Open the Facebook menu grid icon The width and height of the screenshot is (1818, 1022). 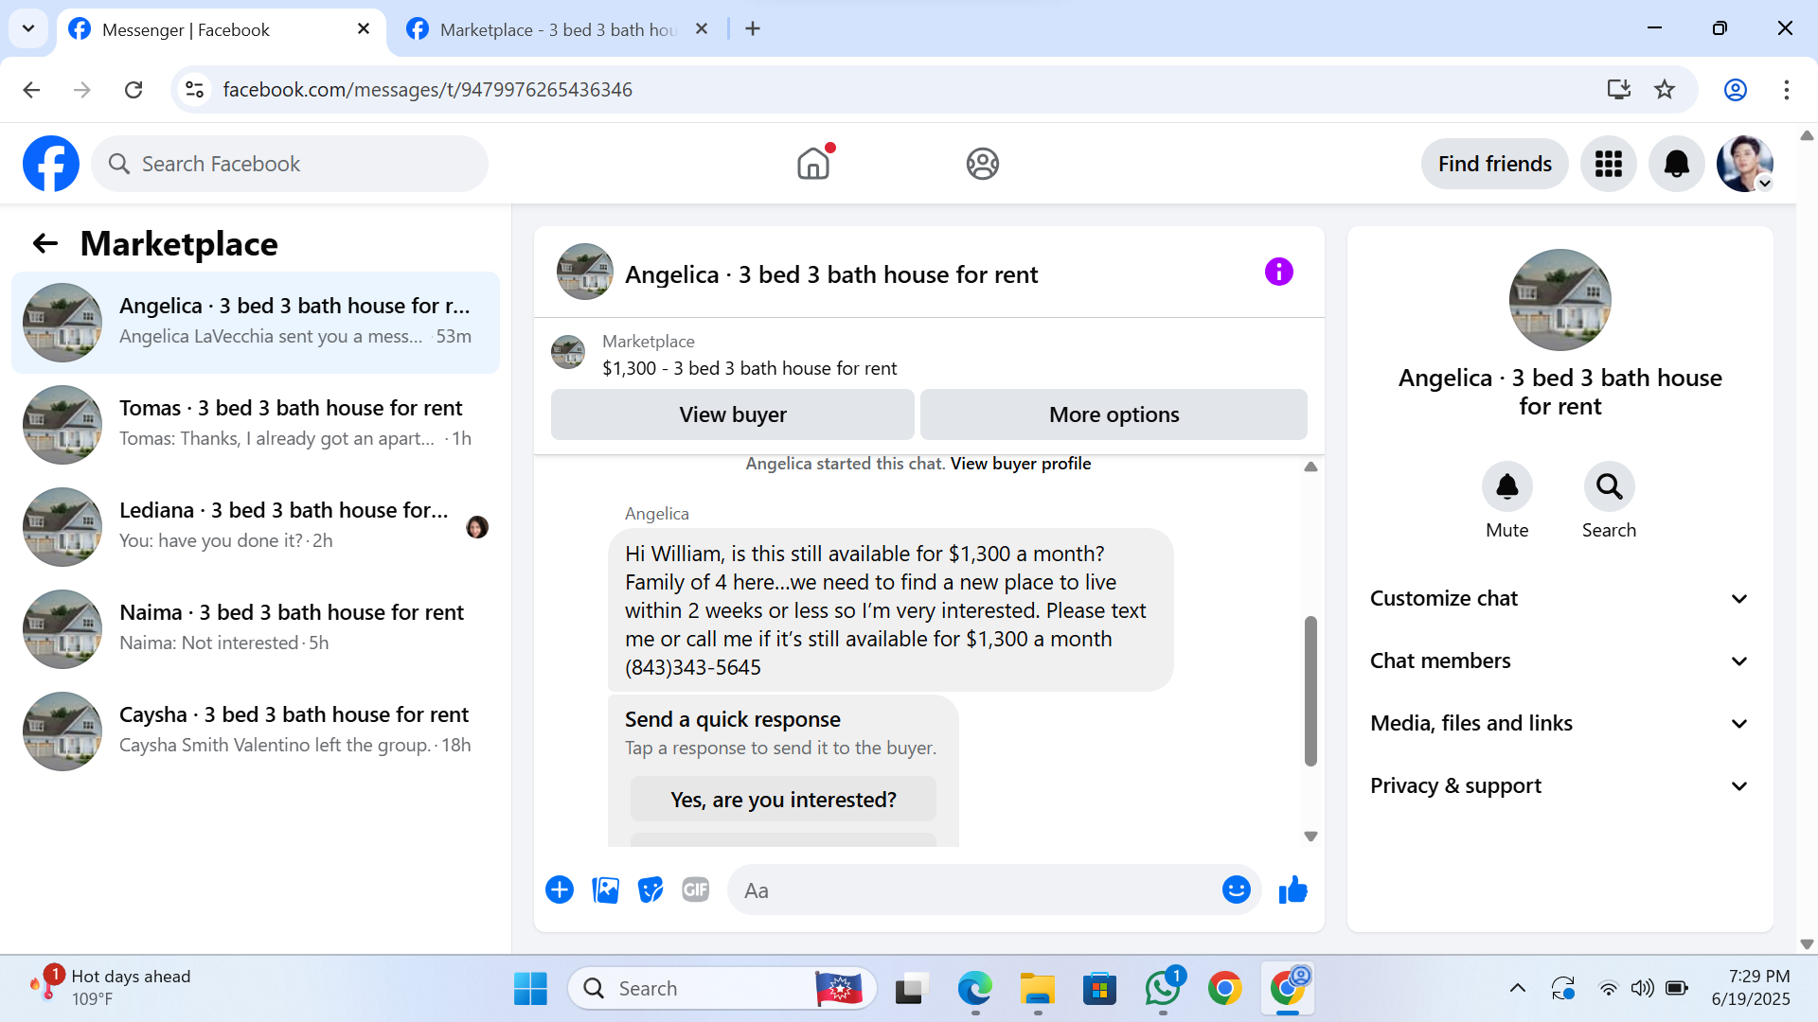(x=1609, y=164)
